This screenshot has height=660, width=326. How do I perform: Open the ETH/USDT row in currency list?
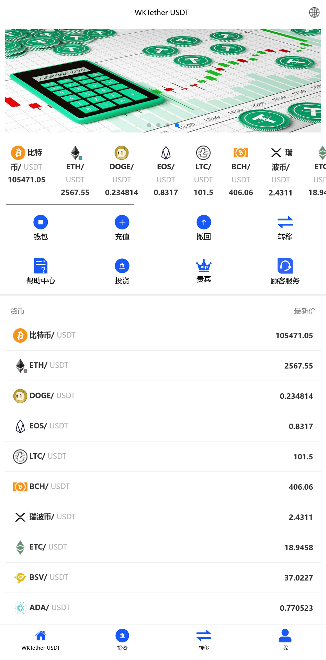(163, 366)
